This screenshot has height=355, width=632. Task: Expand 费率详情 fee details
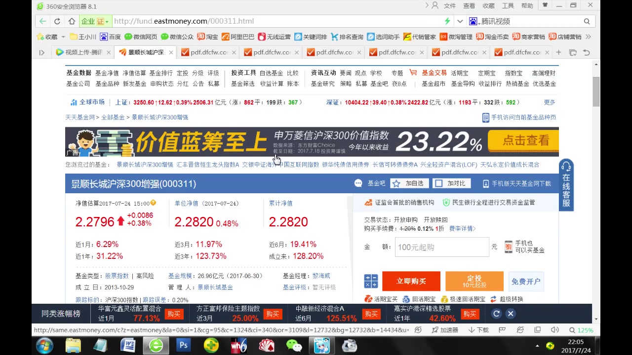[462, 229]
